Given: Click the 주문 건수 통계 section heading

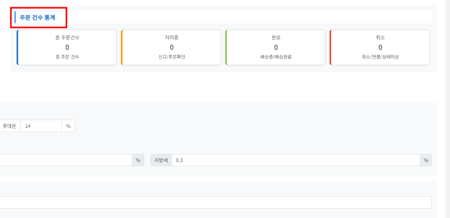Looking at the screenshot, I should tap(37, 18).
